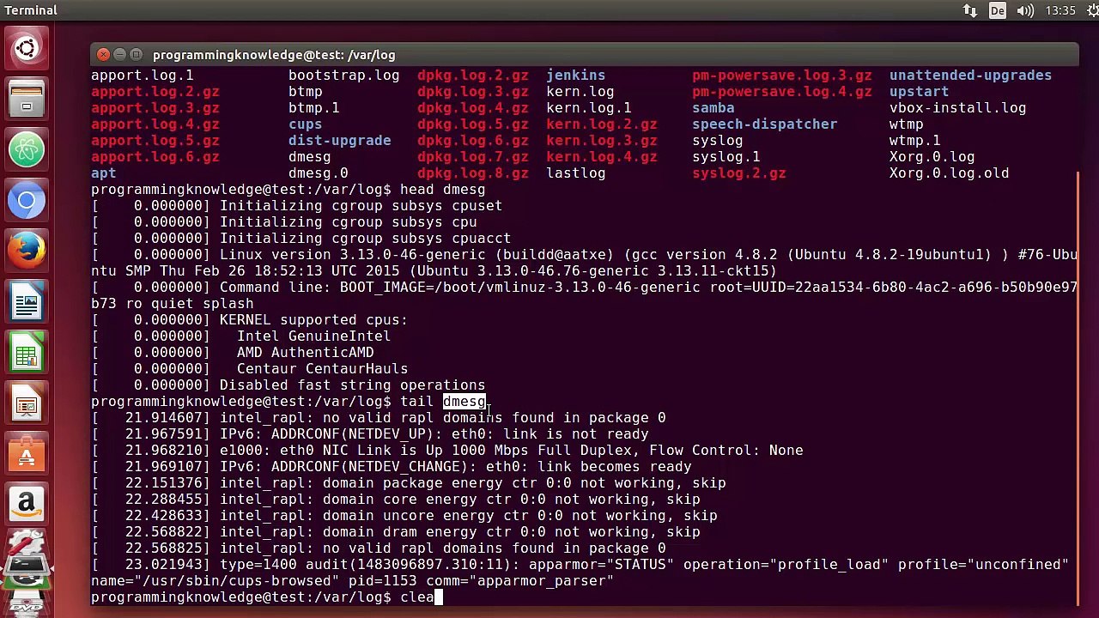The image size is (1099, 618).
Task: Open the network indicator in top panel
Action: pyautogui.click(x=969, y=10)
